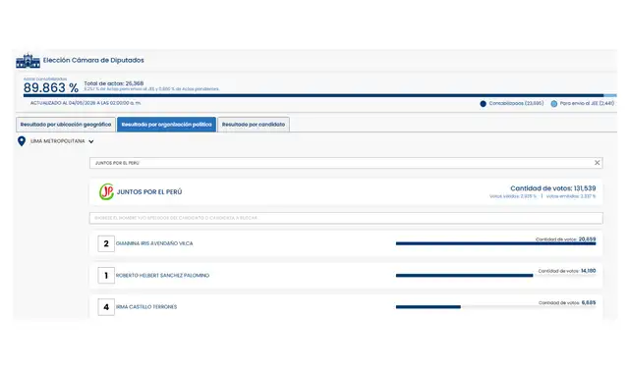Click the number 4 box of Castillo Terrones
This screenshot has height=369, width=629.
pos(106,307)
